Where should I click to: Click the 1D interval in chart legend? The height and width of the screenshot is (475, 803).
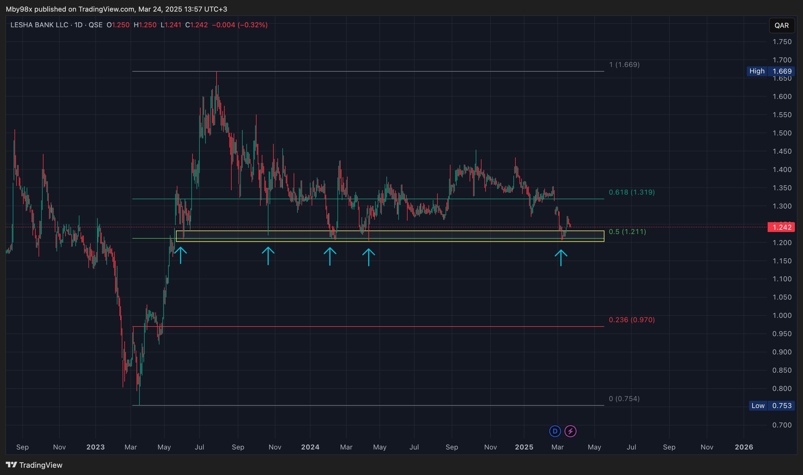[x=78, y=25]
